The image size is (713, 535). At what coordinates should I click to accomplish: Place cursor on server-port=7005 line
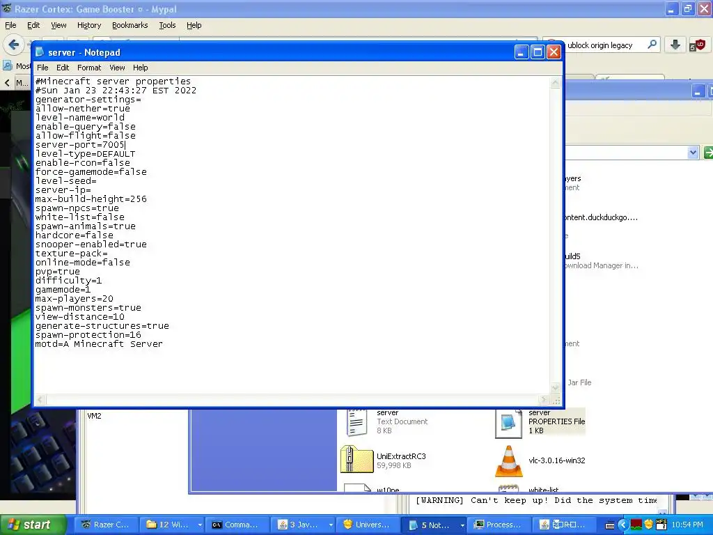(81, 145)
